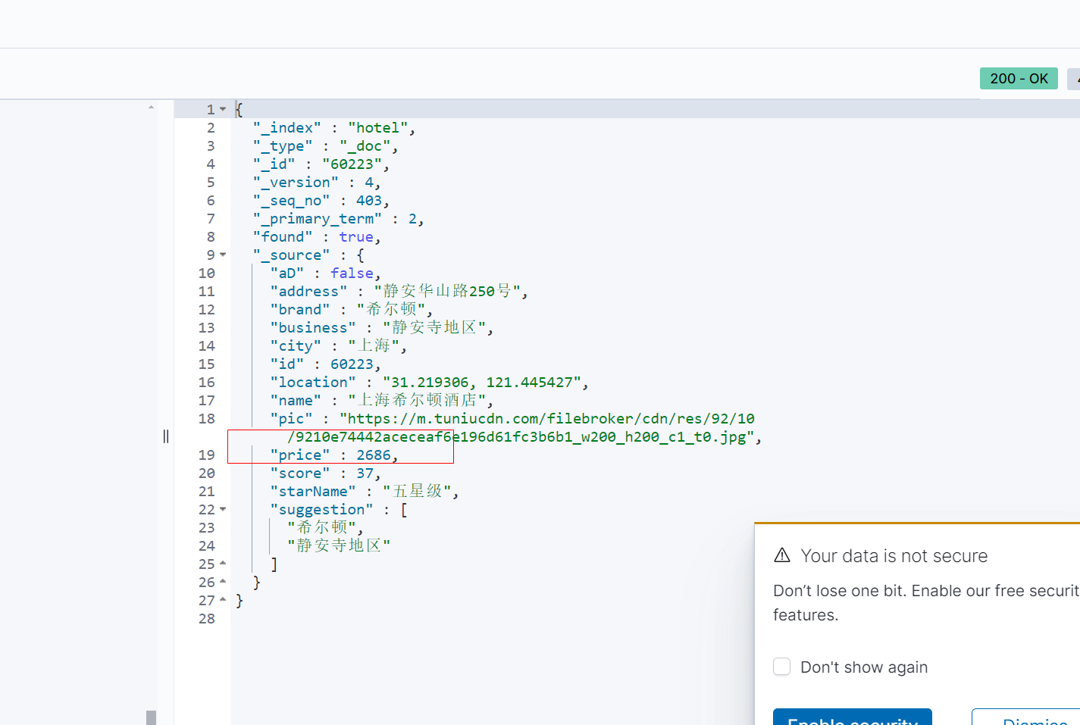
Task: Click line number 28 in the gutter
Action: (x=207, y=618)
